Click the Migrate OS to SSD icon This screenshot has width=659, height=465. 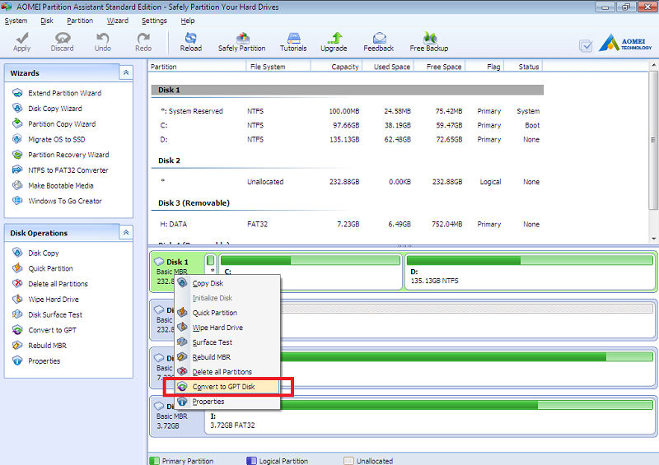click(17, 139)
